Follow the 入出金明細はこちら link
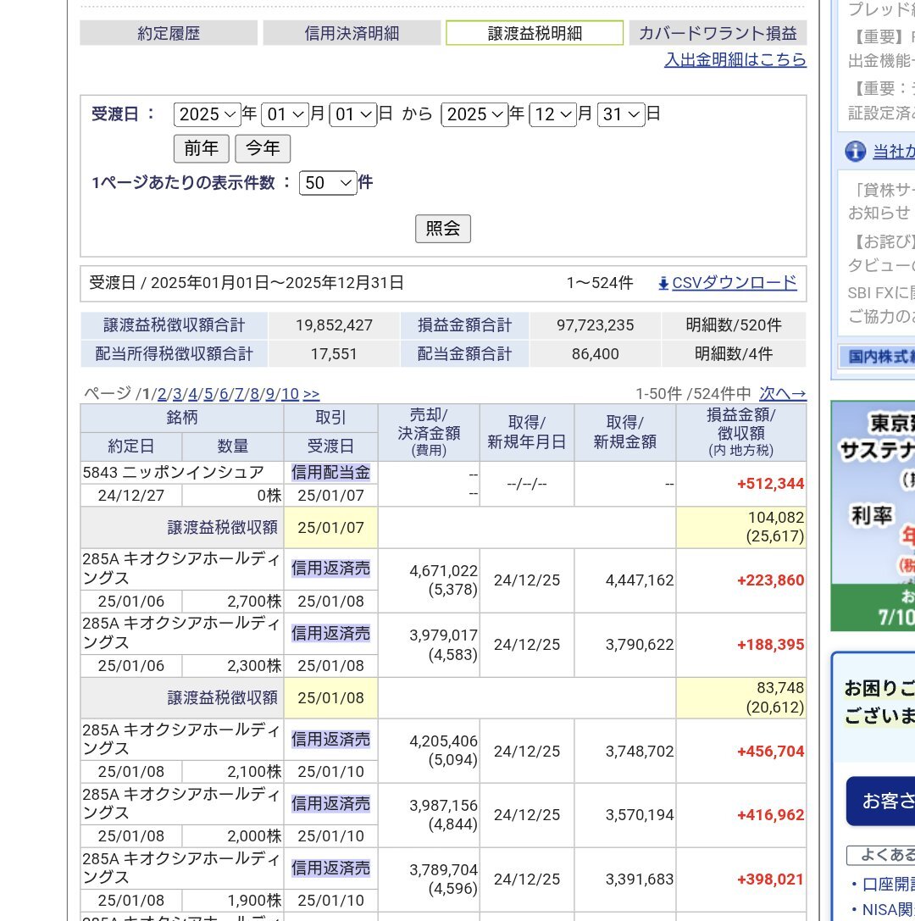 tap(735, 59)
